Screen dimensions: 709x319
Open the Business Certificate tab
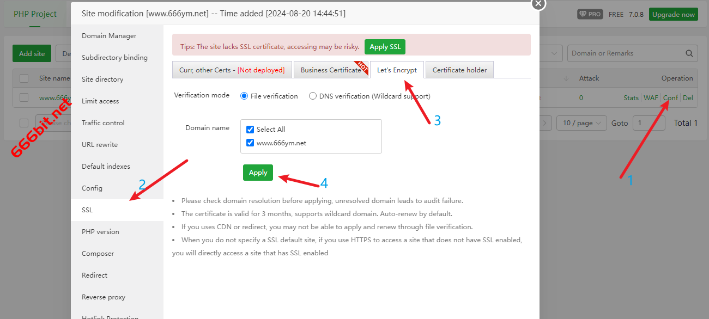[330, 70]
